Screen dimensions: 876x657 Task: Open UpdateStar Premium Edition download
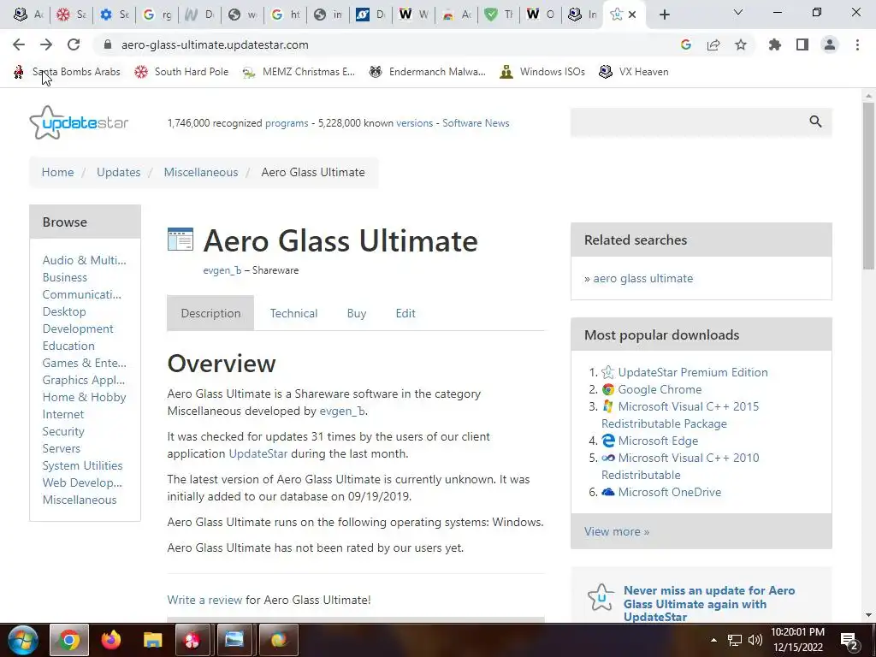tap(693, 373)
